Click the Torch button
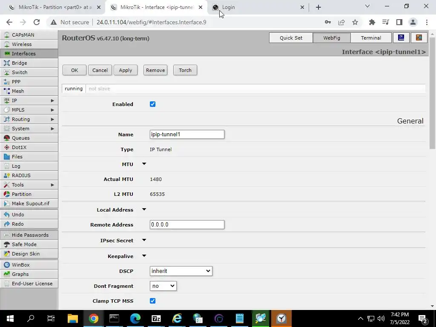The width and height of the screenshot is (436, 327). [185, 70]
